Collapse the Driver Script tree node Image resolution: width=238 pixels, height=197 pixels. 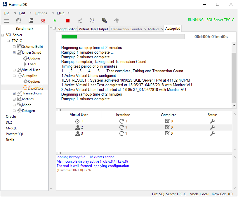(x=14, y=52)
